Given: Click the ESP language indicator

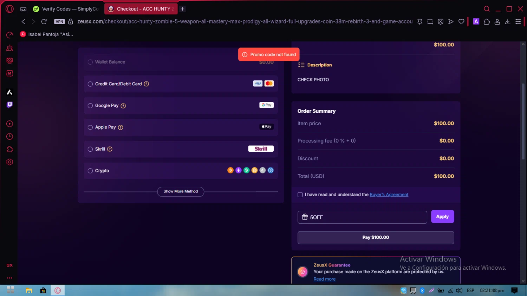Looking at the screenshot, I should (470, 290).
